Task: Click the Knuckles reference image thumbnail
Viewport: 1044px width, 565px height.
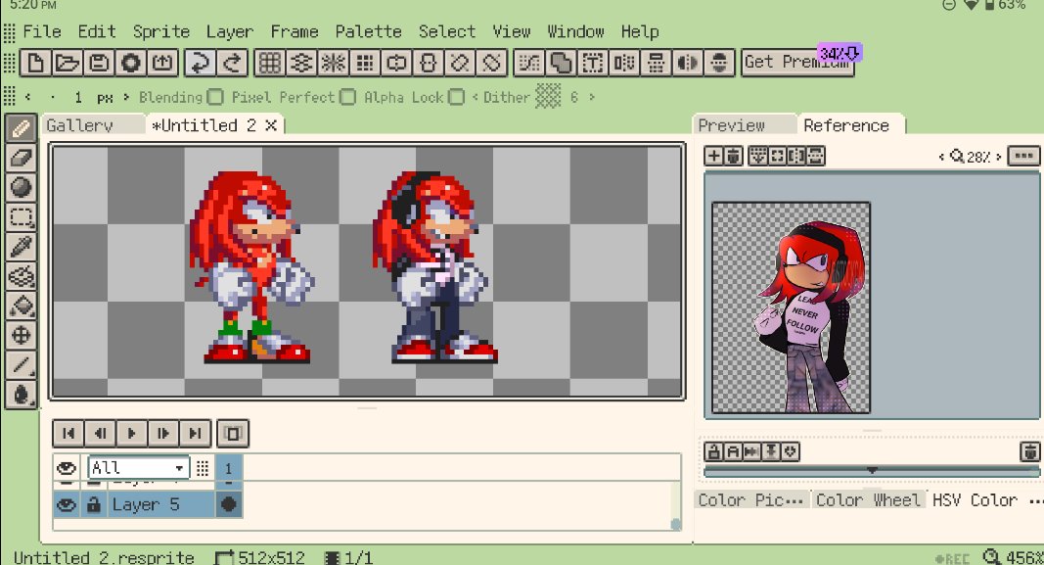Action: tap(791, 308)
